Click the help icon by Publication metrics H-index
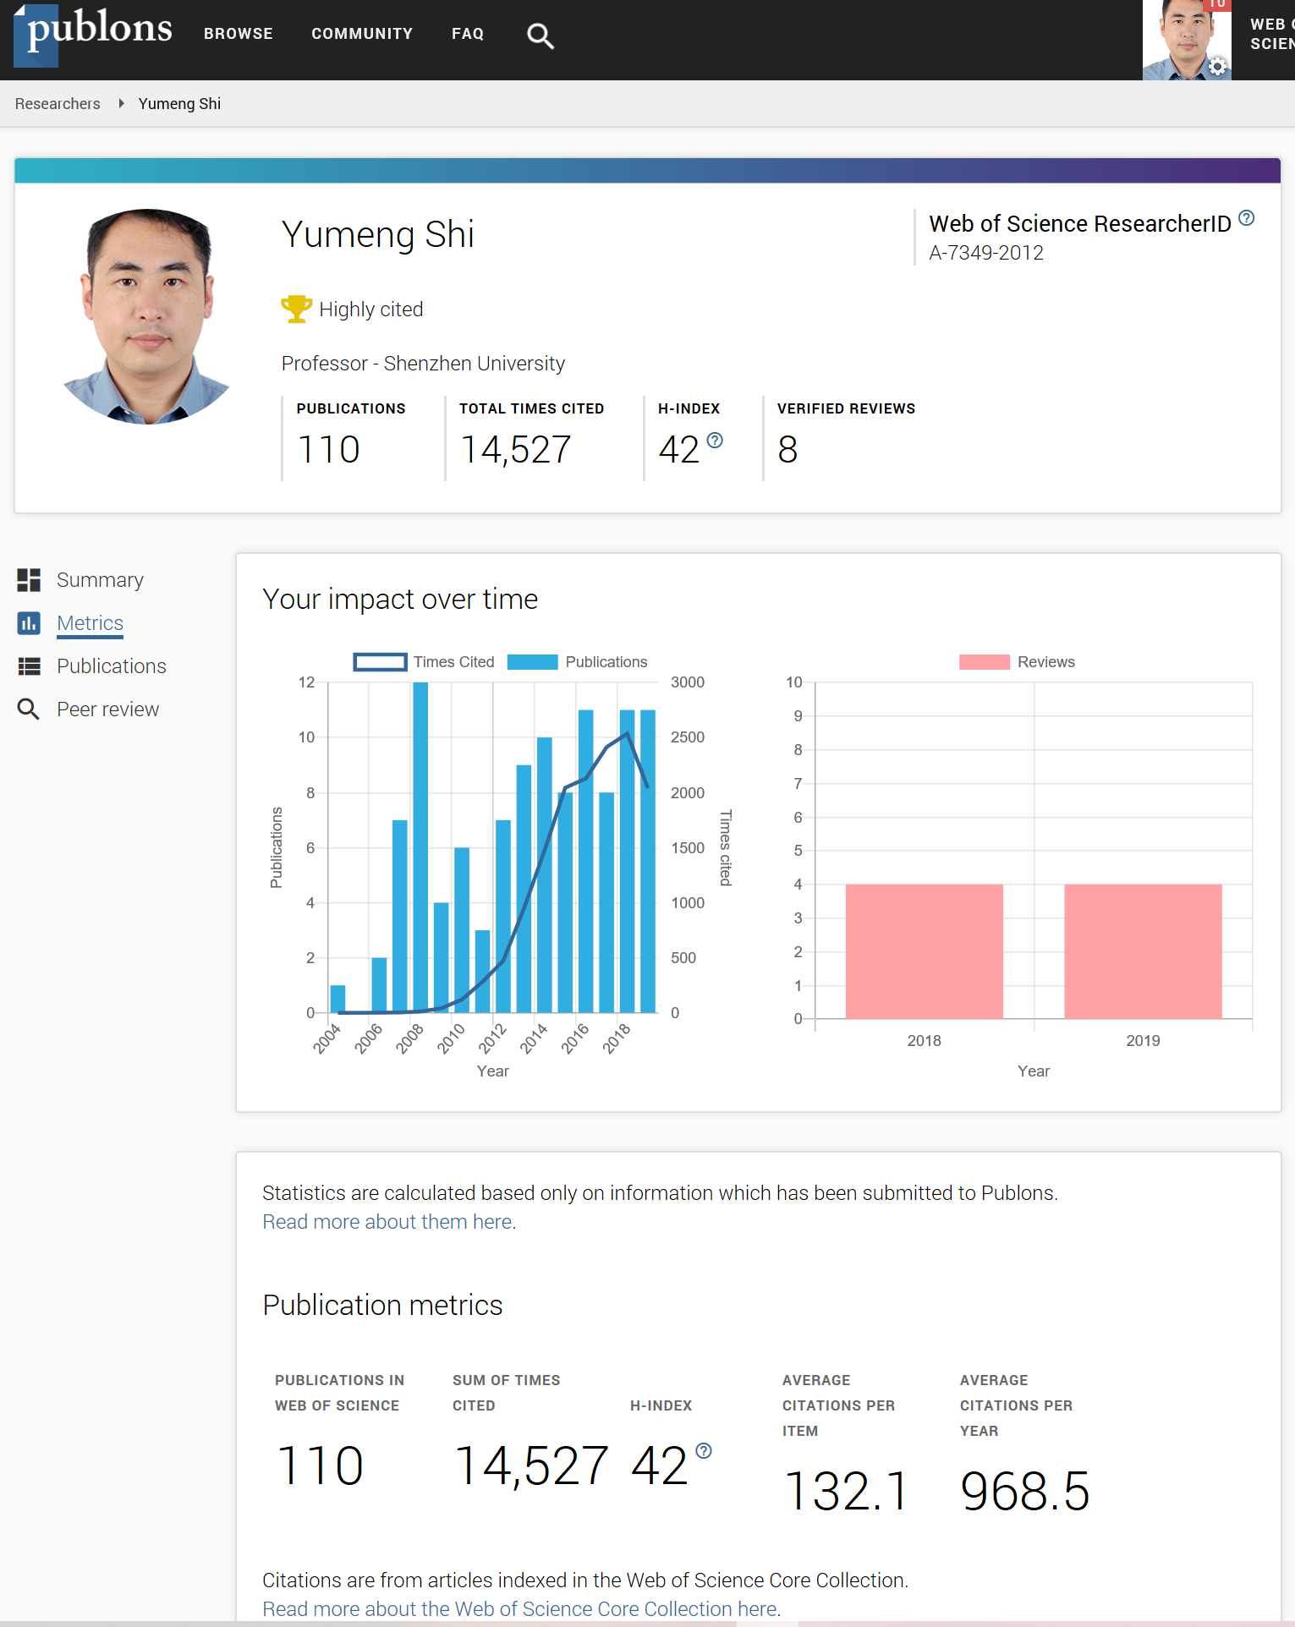Image resolution: width=1295 pixels, height=1627 pixels. click(x=704, y=1451)
